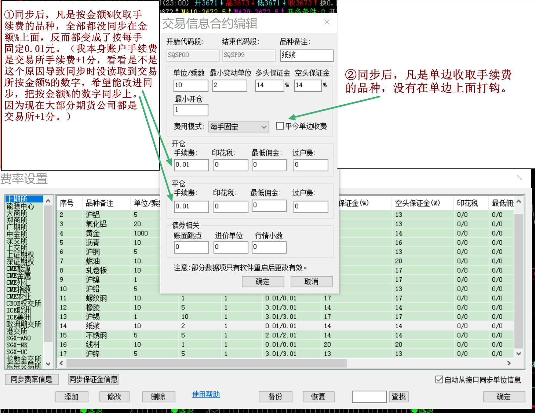Click the 进价单位 input field
This screenshot has height=413, width=535.
click(x=231, y=247)
